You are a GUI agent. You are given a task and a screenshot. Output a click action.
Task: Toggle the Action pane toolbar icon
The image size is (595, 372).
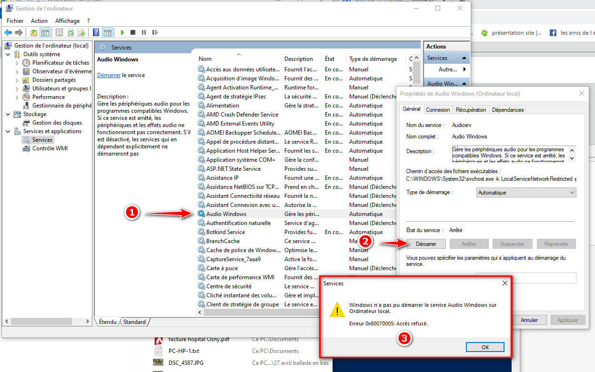pos(108,32)
